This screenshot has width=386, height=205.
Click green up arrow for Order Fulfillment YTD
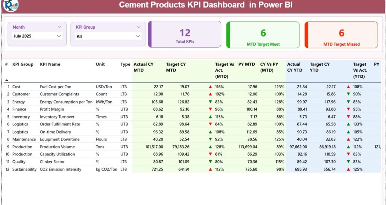(348, 124)
